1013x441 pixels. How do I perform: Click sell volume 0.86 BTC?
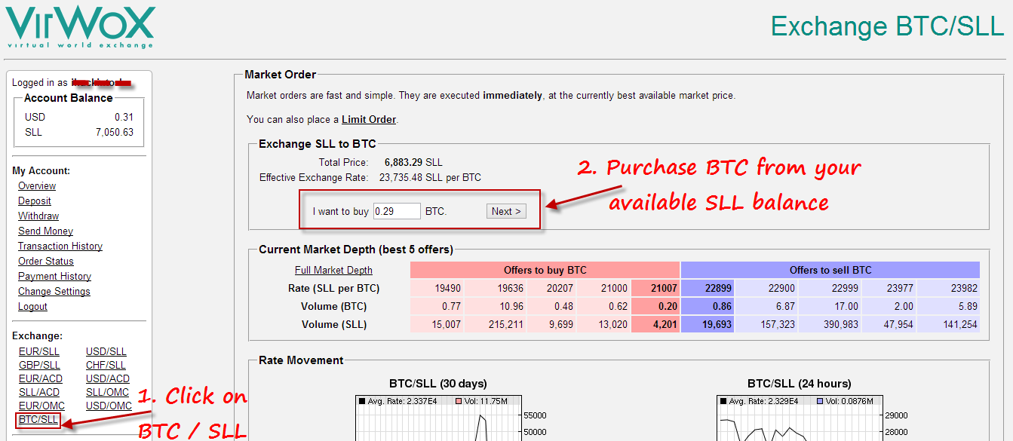[x=708, y=307]
